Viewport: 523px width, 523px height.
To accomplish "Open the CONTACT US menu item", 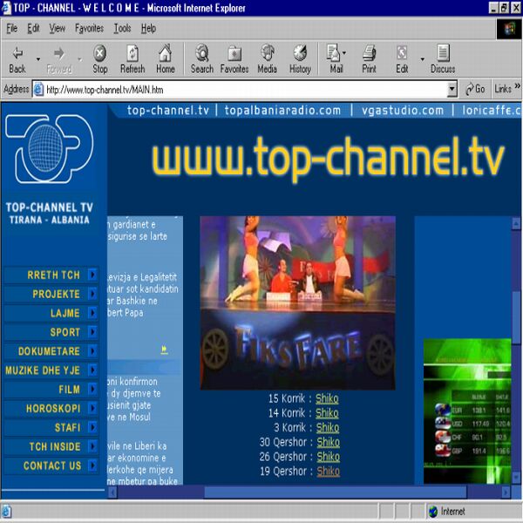I will tap(52, 465).
